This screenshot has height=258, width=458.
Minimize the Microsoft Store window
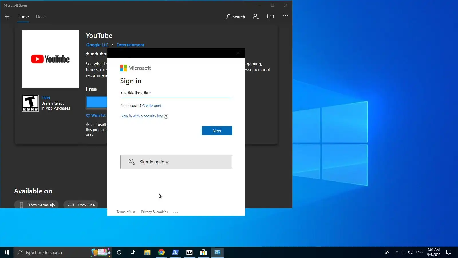click(259, 5)
